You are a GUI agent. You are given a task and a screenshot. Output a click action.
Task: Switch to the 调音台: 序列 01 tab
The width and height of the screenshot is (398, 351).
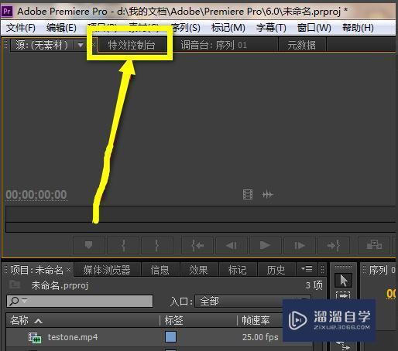tap(214, 45)
